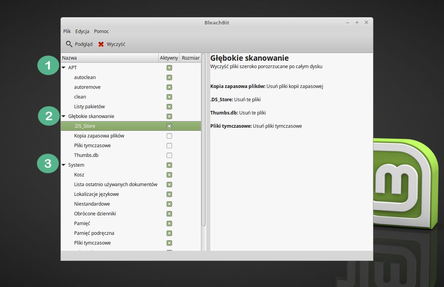Viewport: 444px width, 287px height.
Task: Click the Aktywny column header
Action: click(169, 58)
